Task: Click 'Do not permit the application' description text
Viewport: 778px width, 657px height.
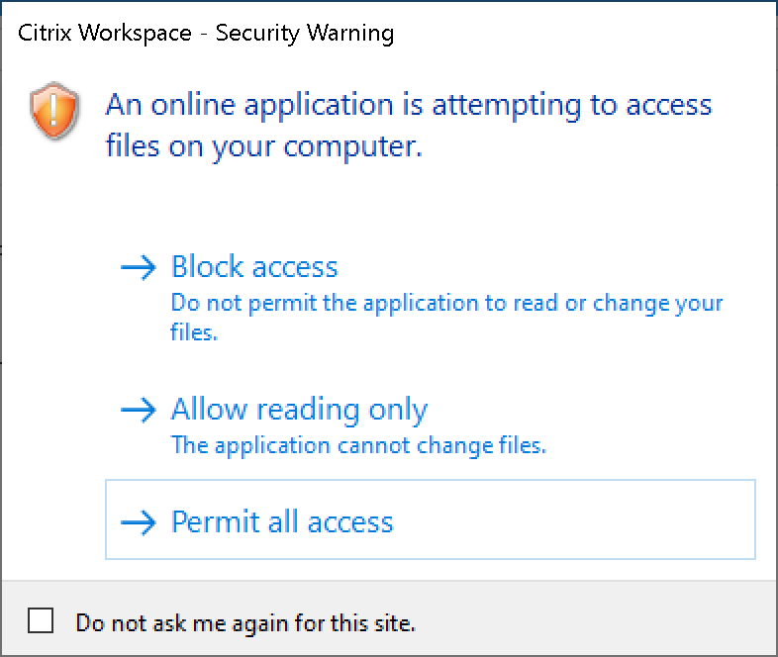Action: [446, 318]
